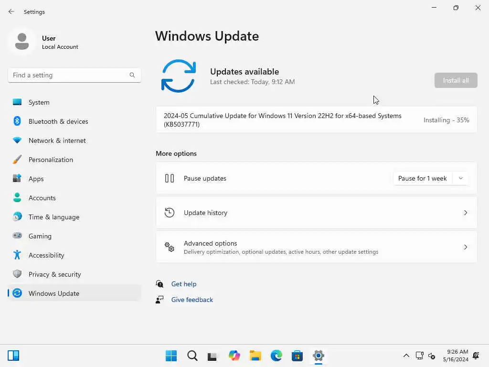Go to System settings
The width and height of the screenshot is (489, 367).
[74, 102]
